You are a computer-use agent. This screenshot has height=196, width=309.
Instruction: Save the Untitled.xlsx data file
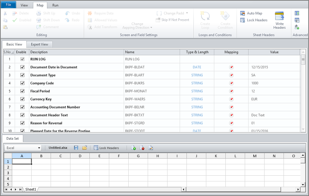click(x=76, y=148)
